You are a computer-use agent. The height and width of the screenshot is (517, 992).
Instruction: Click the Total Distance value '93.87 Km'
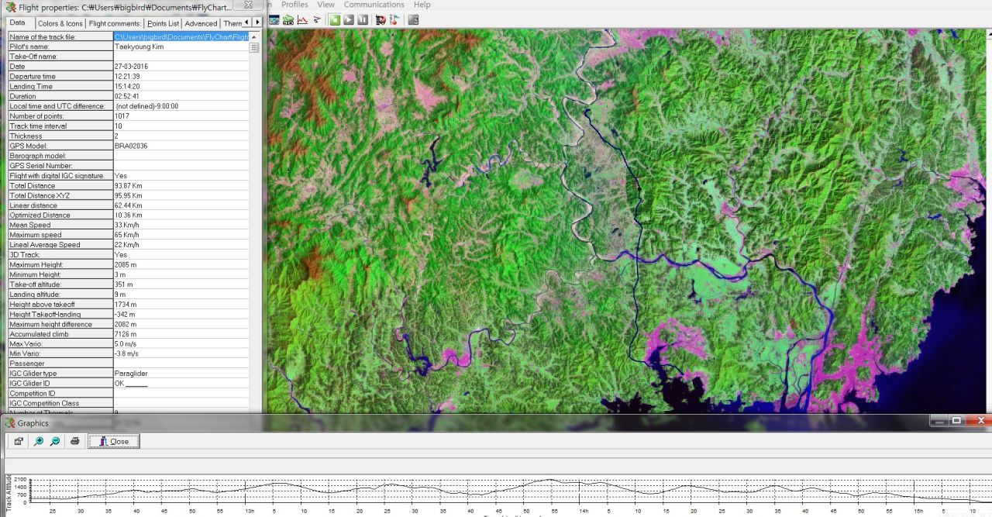point(181,185)
